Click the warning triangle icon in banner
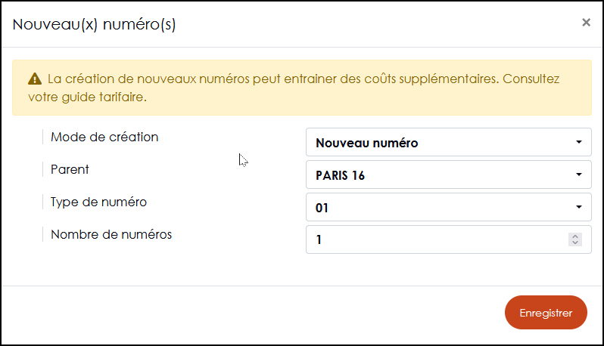 [35, 79]
